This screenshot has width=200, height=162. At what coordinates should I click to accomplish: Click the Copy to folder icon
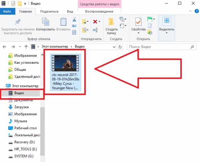coord(84,30)
